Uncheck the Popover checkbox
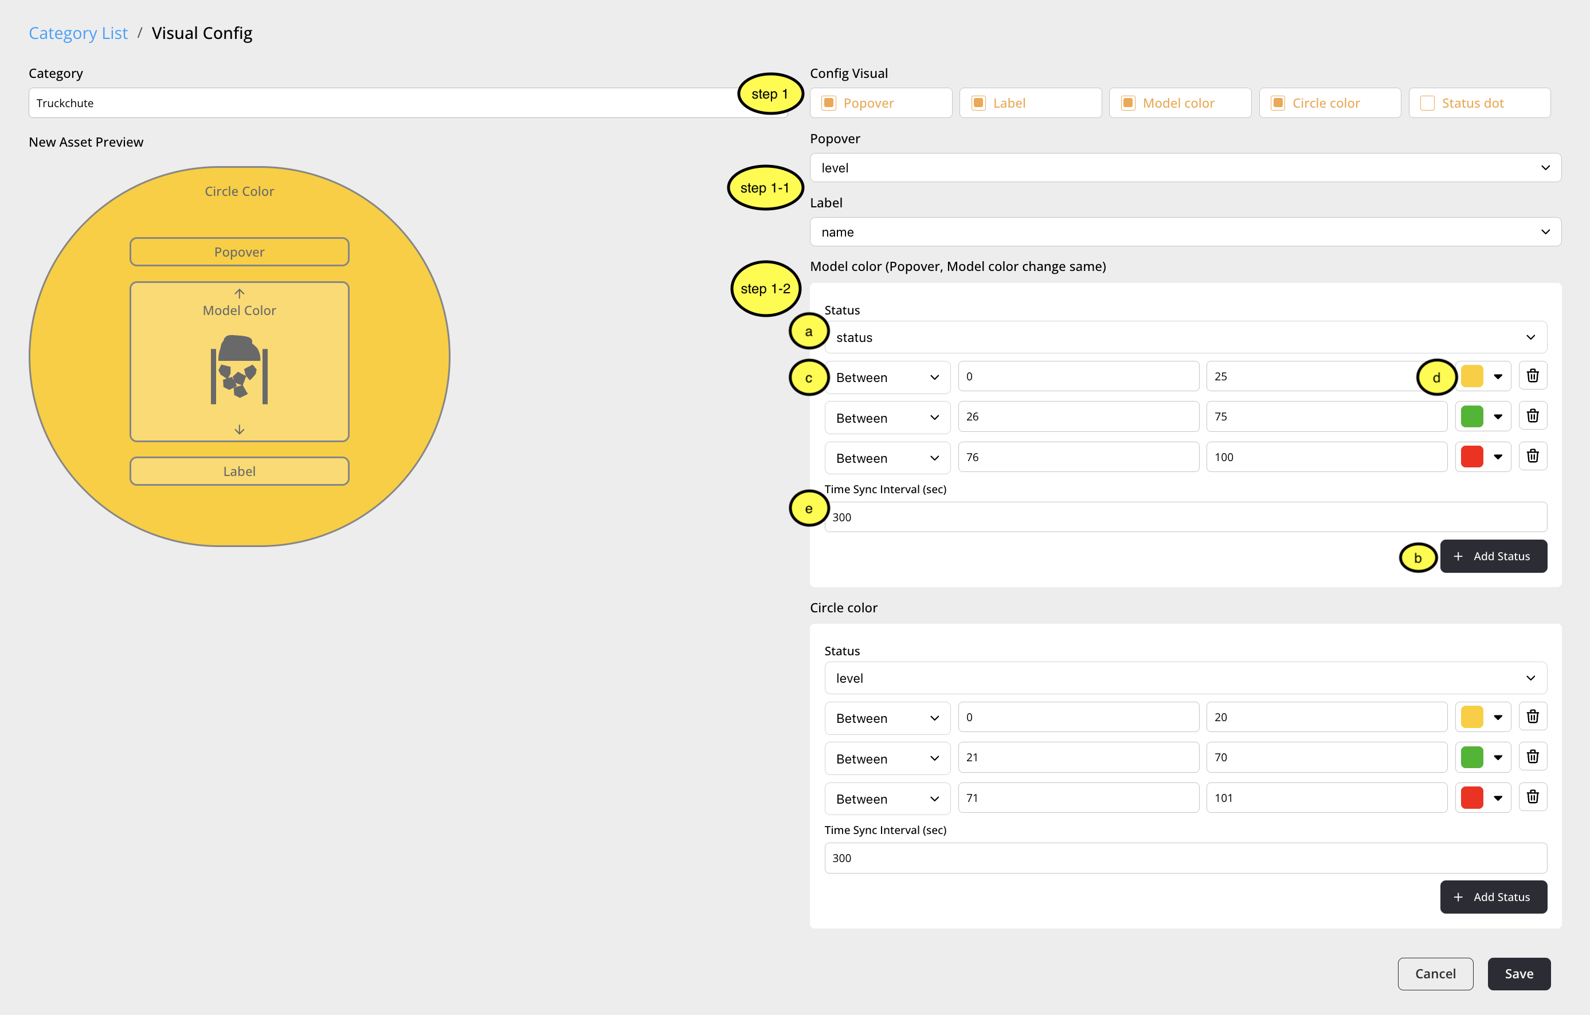 (829, 103)
